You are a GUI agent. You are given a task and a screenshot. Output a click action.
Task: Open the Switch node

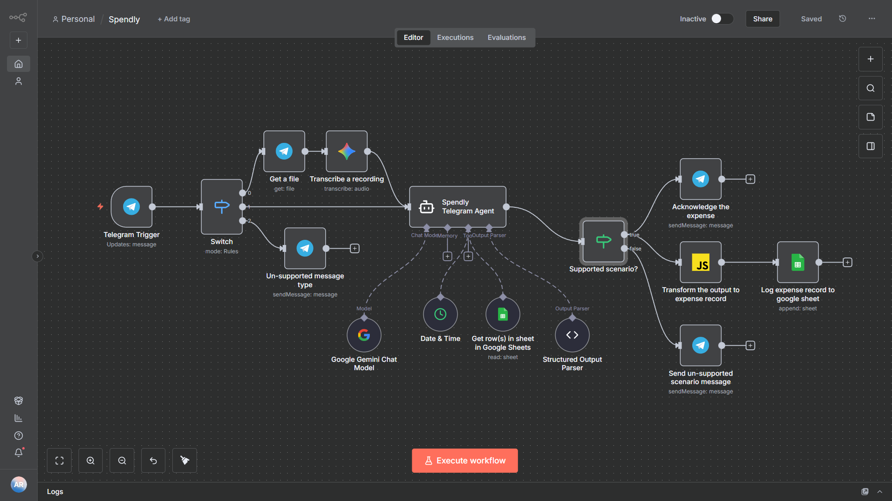222,206
